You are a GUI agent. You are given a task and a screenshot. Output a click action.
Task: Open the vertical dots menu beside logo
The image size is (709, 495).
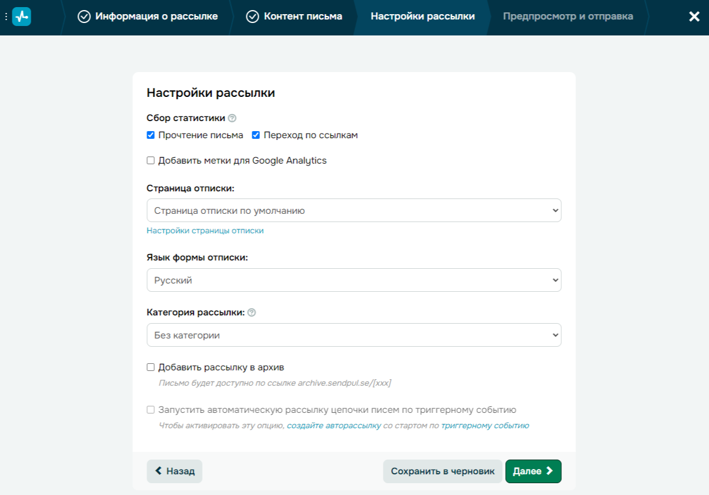coord(5,17)
